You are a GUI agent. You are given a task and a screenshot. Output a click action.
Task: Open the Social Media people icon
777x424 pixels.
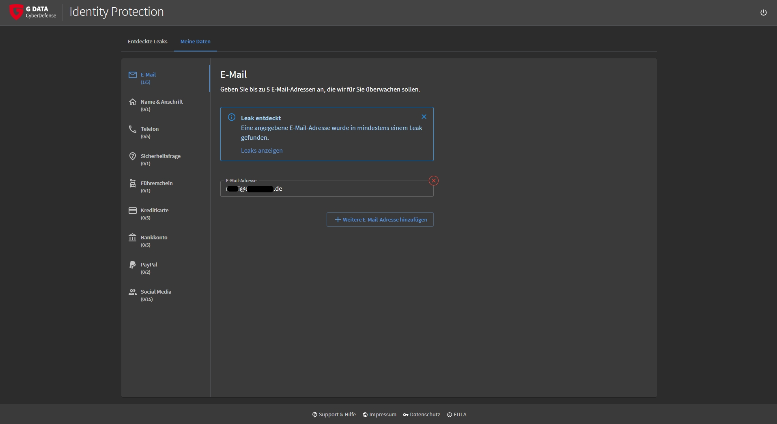tap(133, 292)
